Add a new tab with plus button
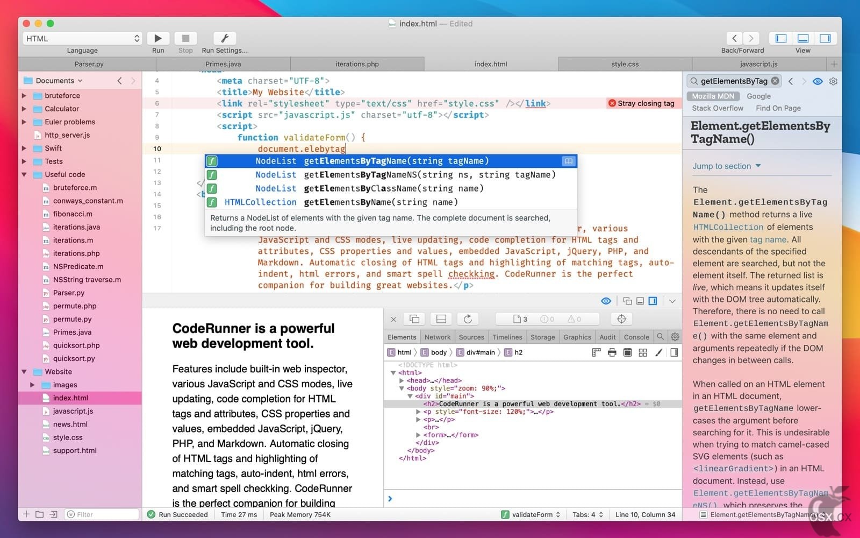 [x=834, y=64]
